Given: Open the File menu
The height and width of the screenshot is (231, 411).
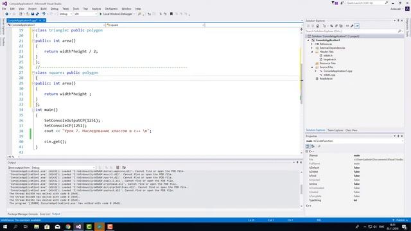Looking at the screenshot, I should pyautogui.click(x=4, y=8).
